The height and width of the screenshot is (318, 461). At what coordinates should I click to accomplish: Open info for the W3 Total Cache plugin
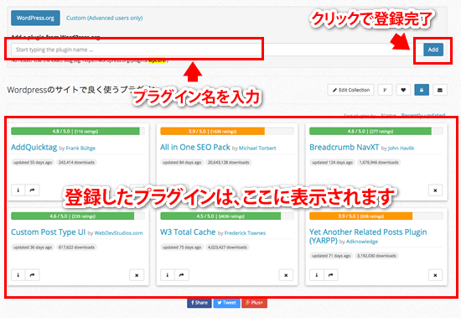[168, 275]
